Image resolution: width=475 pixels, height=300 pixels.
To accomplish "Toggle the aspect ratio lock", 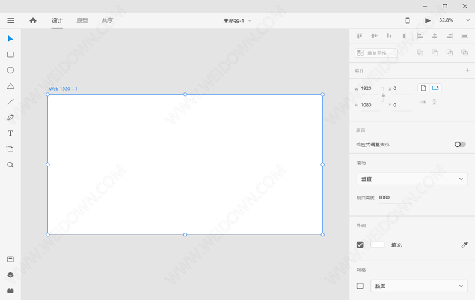I will click(x=383, y=95).
